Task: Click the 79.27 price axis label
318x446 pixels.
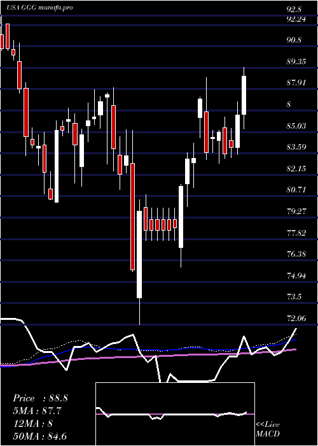Action: (x=296, y=212)
